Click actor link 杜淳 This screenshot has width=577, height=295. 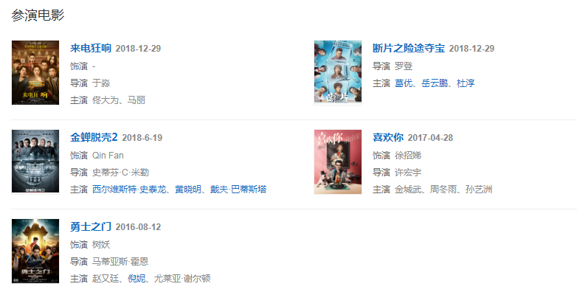point(466,83)
